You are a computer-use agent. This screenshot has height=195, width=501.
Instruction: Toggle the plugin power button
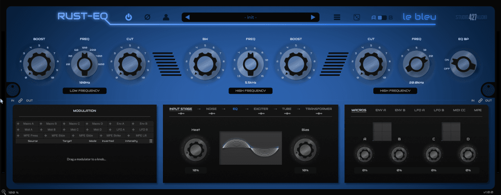[129, 17]
